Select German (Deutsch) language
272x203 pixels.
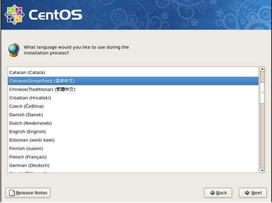click(133, 165)
